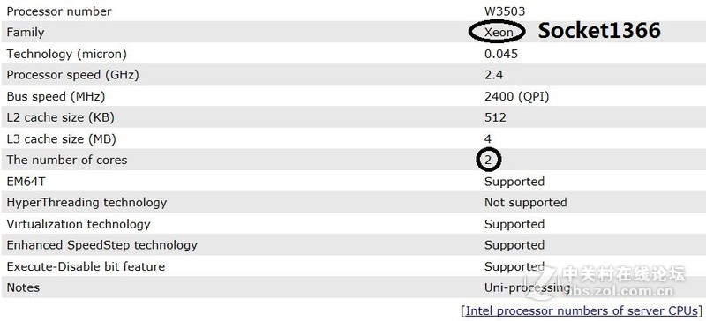This screenshot has height=321, width=706.
Task: Click the Execute-Disable bit feature label
Action: click(x=86, y=266)
